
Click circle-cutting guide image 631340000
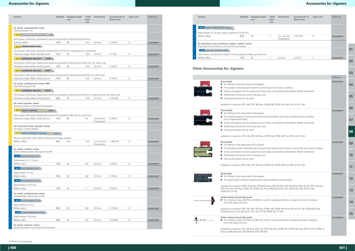coord(204,220)
